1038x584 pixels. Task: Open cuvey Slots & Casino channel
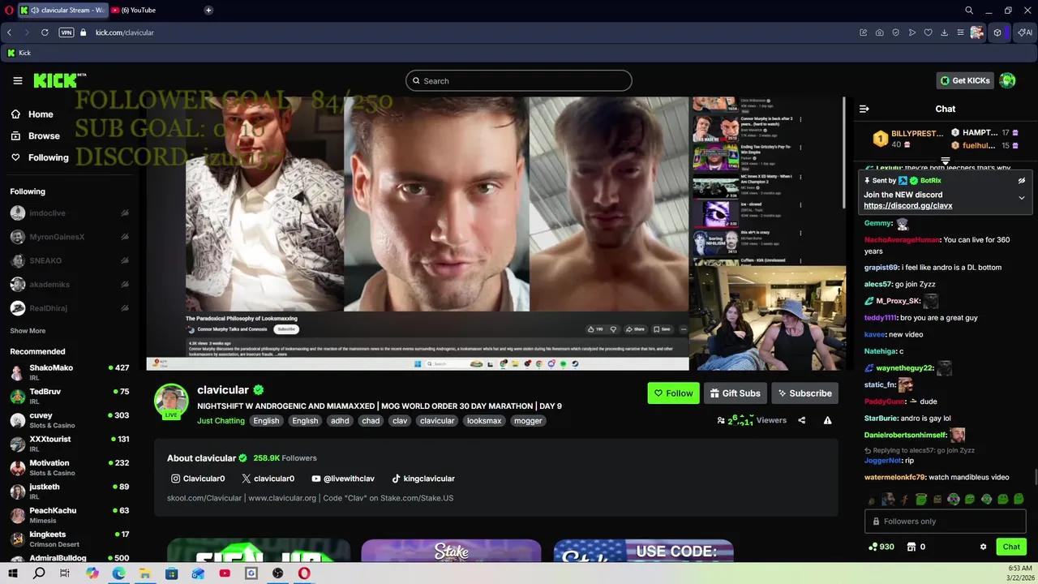[x=70, y=419]
